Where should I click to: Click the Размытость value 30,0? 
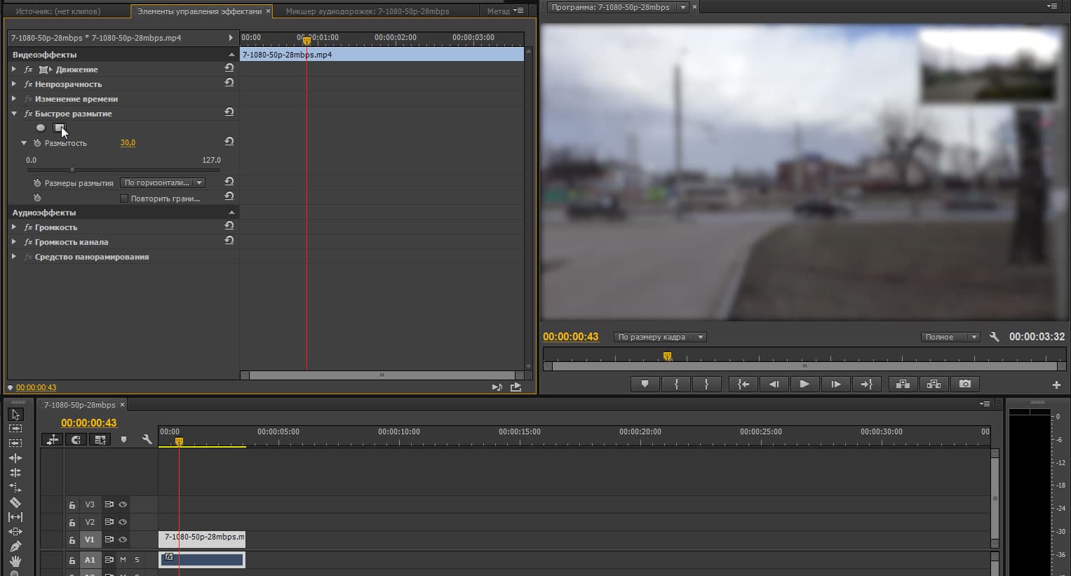(128, 142)
